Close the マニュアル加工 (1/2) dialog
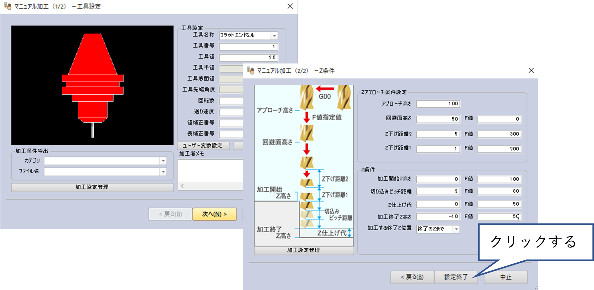594x290 pixels. [x=290, y=6]
